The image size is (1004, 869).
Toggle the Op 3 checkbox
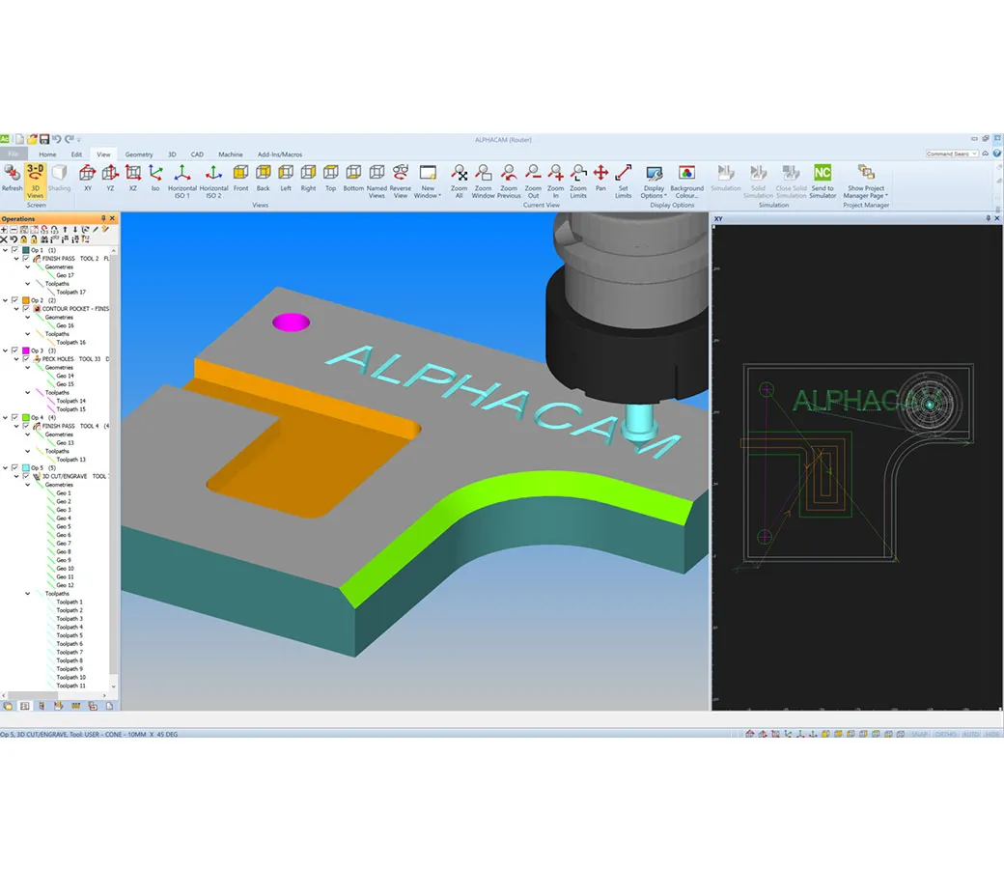14,350
